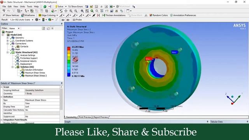This screenshot has height=140, width=249.
Task: Open the Edit menu
Action: coord(10,7)
